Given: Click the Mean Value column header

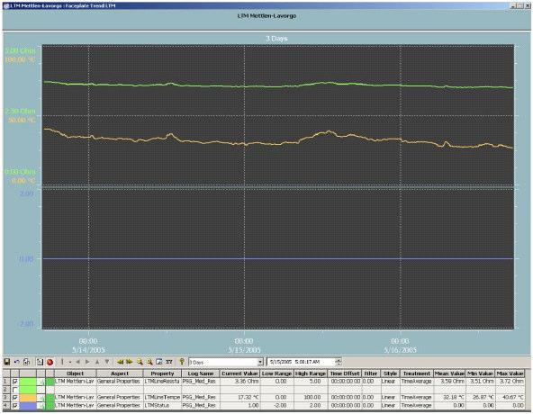Looking at the screenshot, I should click(449, 373).
